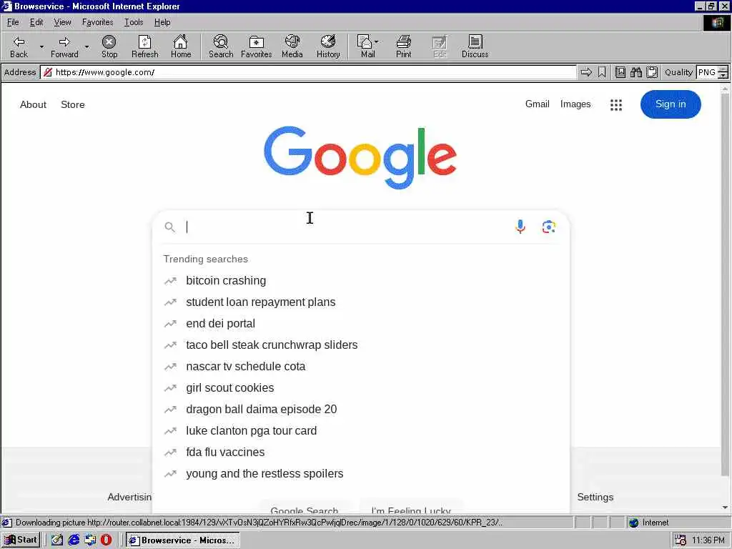The width and height of the screenshot is (732, 549).
Task: Click in the Google search input field
Action: click(x=345, y=227)
